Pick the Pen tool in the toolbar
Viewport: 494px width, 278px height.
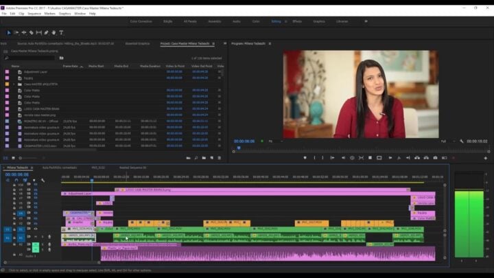click(46, 32)
